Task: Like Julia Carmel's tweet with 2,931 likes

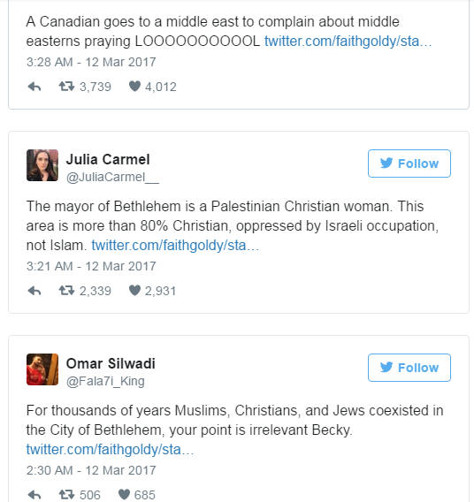Action: click(134, 291)
